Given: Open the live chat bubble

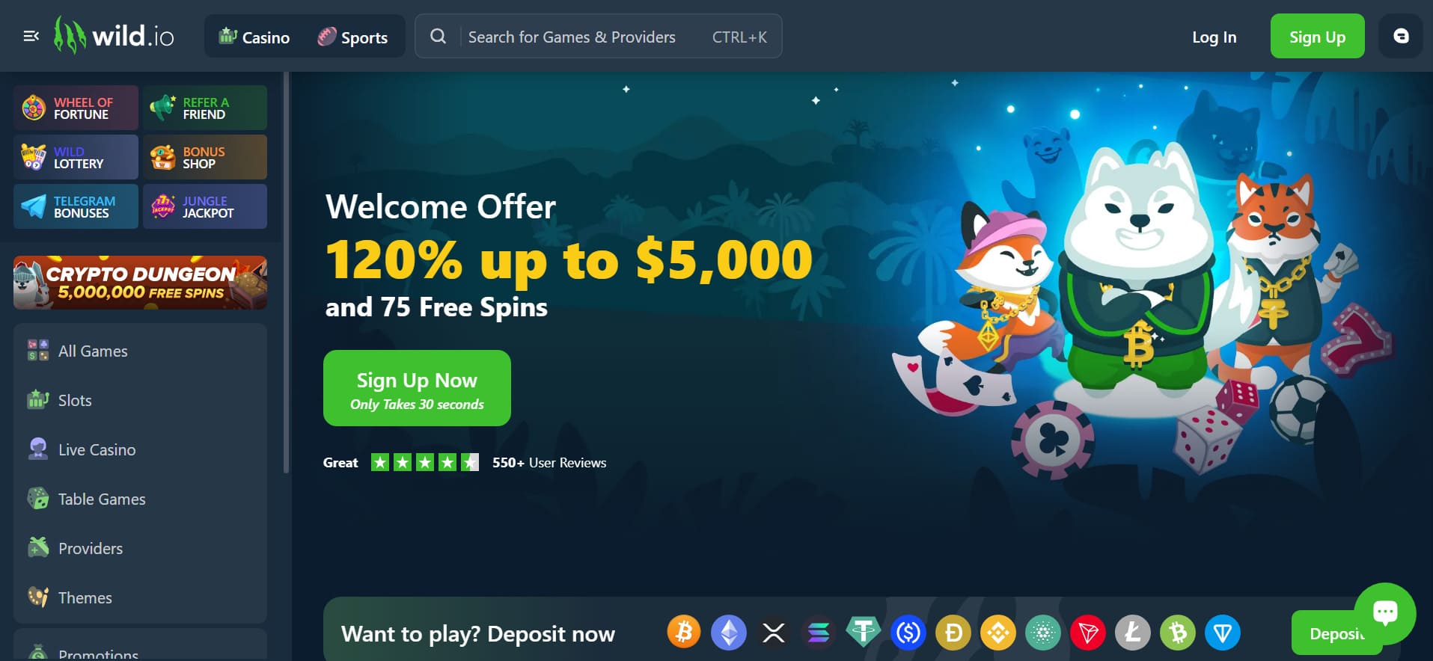Looking at the screenshot, I should pos(1385,613).
